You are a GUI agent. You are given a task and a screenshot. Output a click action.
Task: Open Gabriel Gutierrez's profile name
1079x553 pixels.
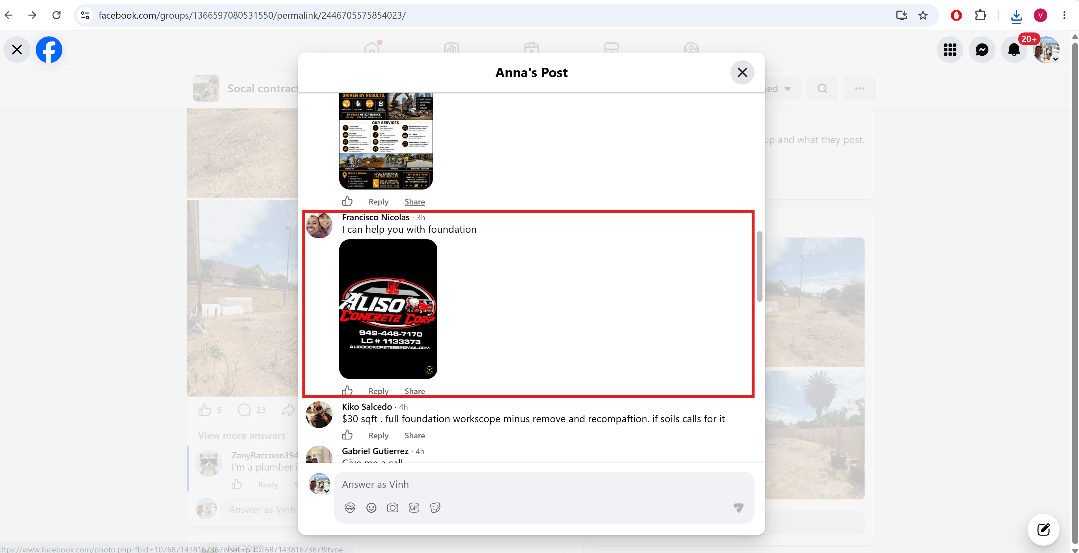(x=375, y=451)
